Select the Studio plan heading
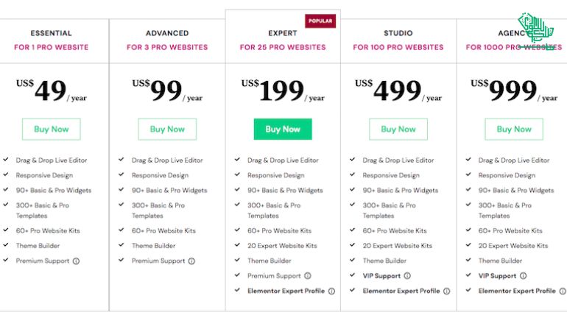Screen dimensions: 567x318 click(398, 33)
